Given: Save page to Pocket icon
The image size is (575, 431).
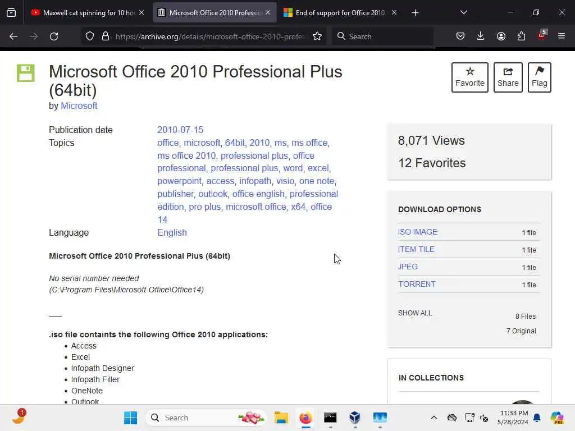Looking at the screenshot, I should point(460,36).
